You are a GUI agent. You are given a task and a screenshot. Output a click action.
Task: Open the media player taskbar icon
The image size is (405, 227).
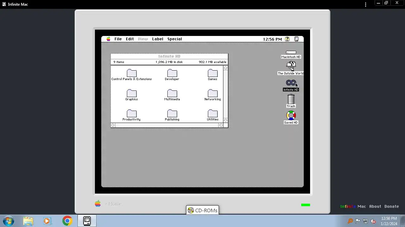[47, 221]
